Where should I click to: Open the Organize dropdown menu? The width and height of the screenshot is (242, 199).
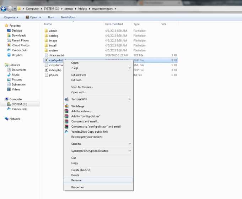pyautogui.click(x=11, y=17)
